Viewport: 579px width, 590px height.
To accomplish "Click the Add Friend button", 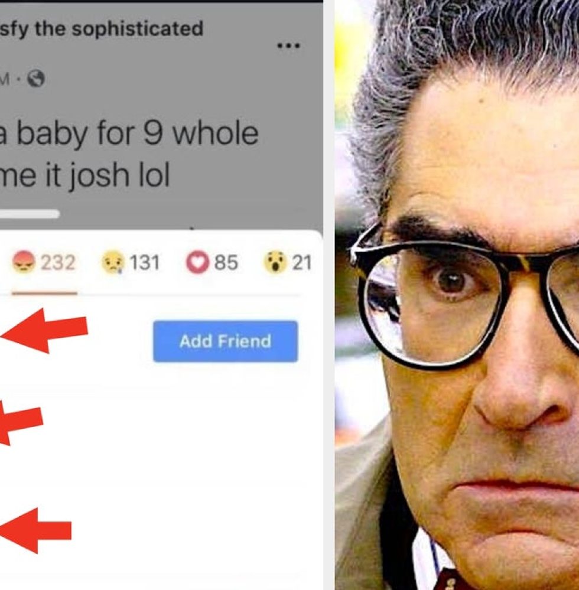I will [226, 341].
